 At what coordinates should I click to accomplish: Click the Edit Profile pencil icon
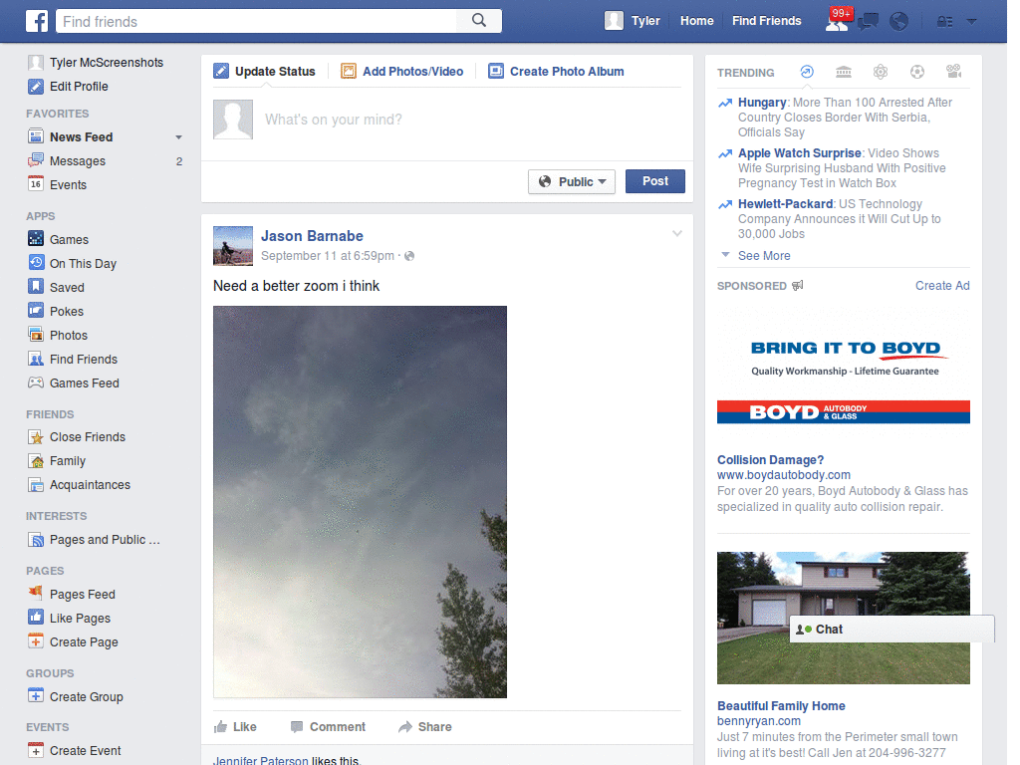point(36,87)
